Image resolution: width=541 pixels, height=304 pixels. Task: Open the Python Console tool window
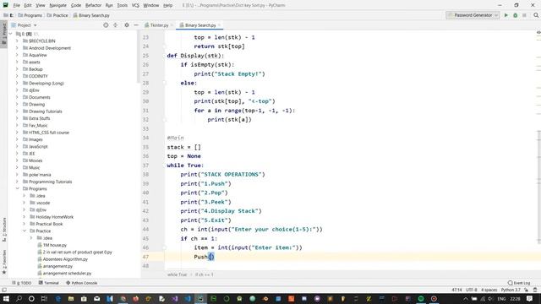pos(82,283)
